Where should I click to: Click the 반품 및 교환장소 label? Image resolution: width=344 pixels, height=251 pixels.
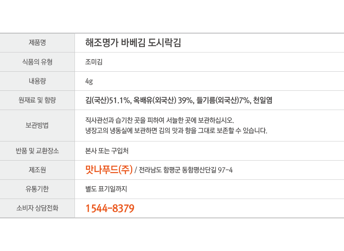click(x=37, y=151)
